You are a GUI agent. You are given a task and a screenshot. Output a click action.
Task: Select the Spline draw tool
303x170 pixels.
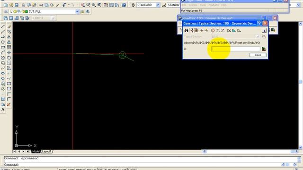(x=3, y=68)
